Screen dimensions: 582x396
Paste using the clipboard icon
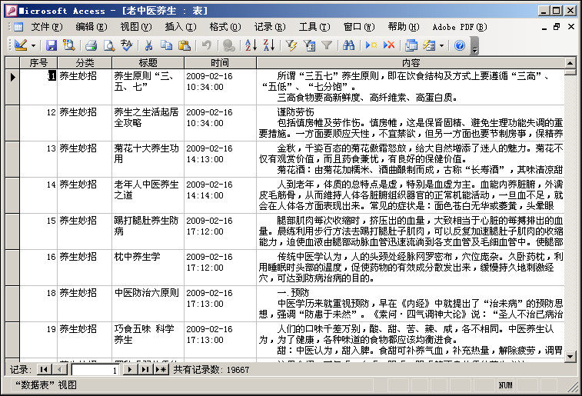(x=185, y=45)
